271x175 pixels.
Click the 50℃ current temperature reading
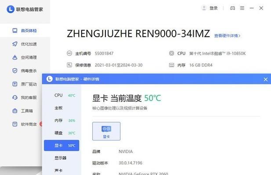[152, 98]
